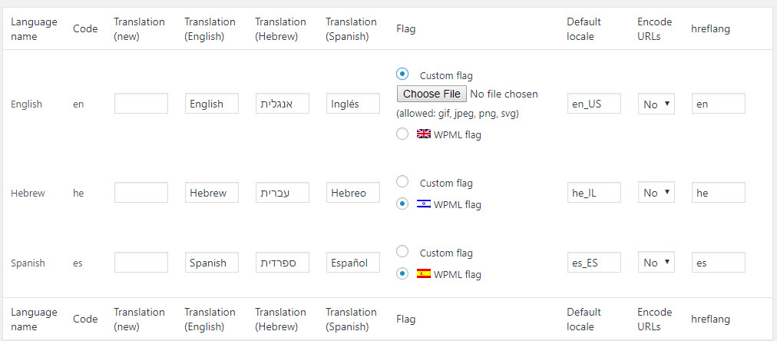
Task: Click the en_US default locale field
Action: [594, 104]
